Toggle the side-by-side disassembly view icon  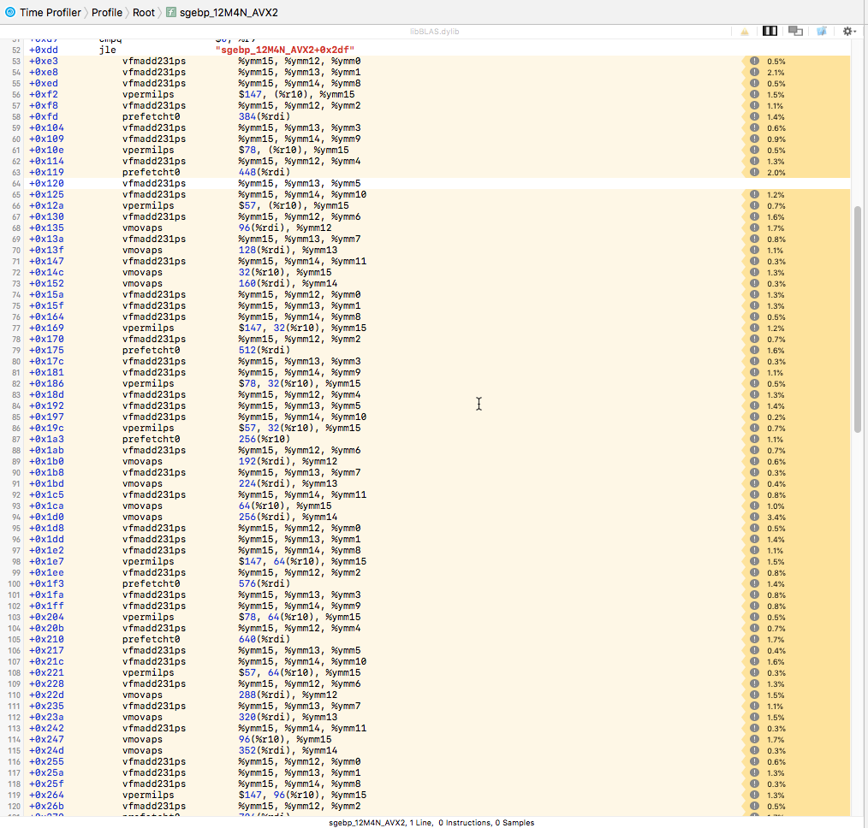coord(770,30)
